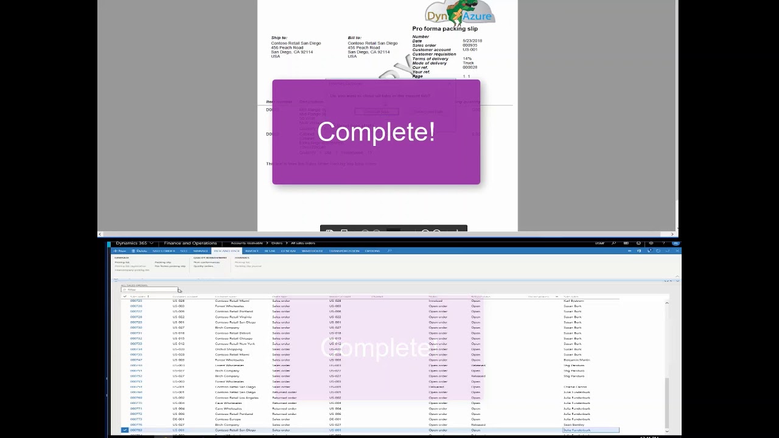This screenshot has width=779, height=438.
Task: Click the sales orders grid vertical scrollbar
Action: 667,402
